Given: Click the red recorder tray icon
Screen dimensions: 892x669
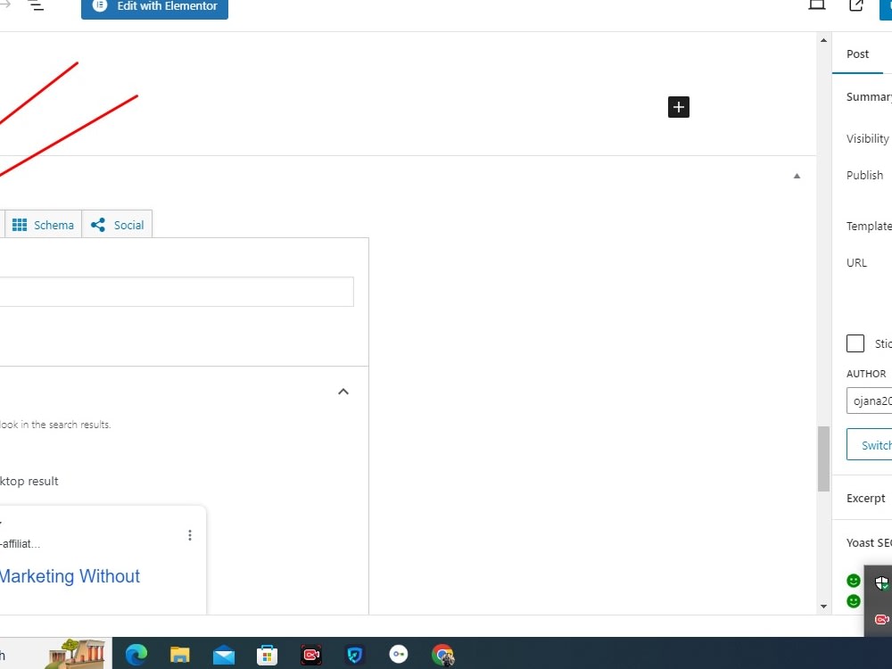Looking at the screenshot, I should tap(882, 620).
